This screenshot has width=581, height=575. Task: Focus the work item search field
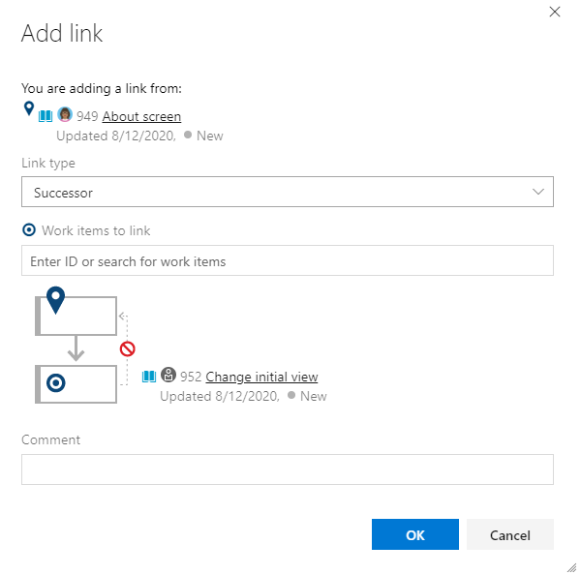tap(287, 261)
